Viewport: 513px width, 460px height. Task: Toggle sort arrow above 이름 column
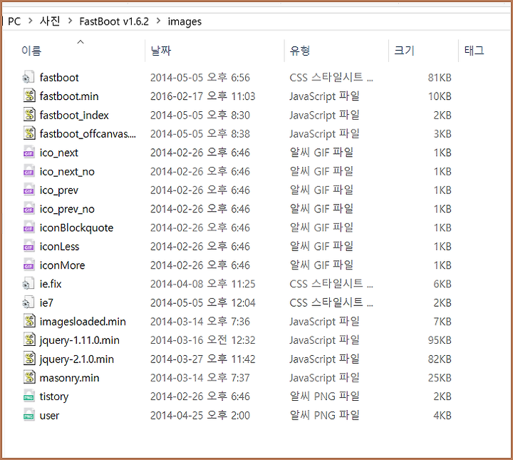click(x=80, y=42)
